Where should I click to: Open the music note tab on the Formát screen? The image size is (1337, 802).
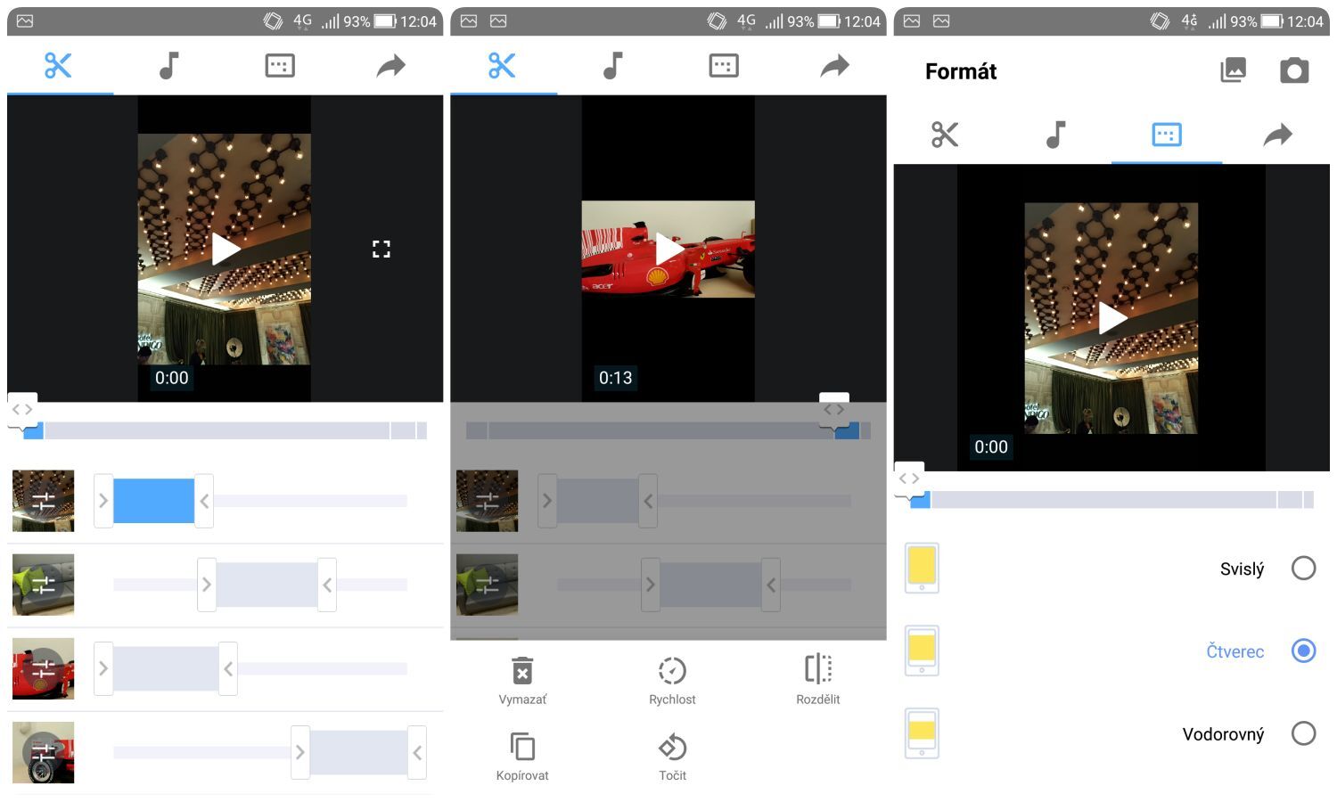pyautogui.click(x=1055, y=135)
